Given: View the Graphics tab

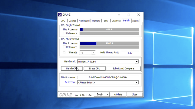Looking at the screenshot, I should [116, 21].
